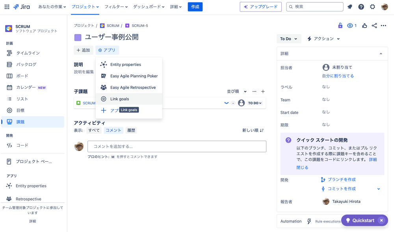Show All (すべて) activity tab
This screenshot has width=394, height=232.
pos(94,130)
